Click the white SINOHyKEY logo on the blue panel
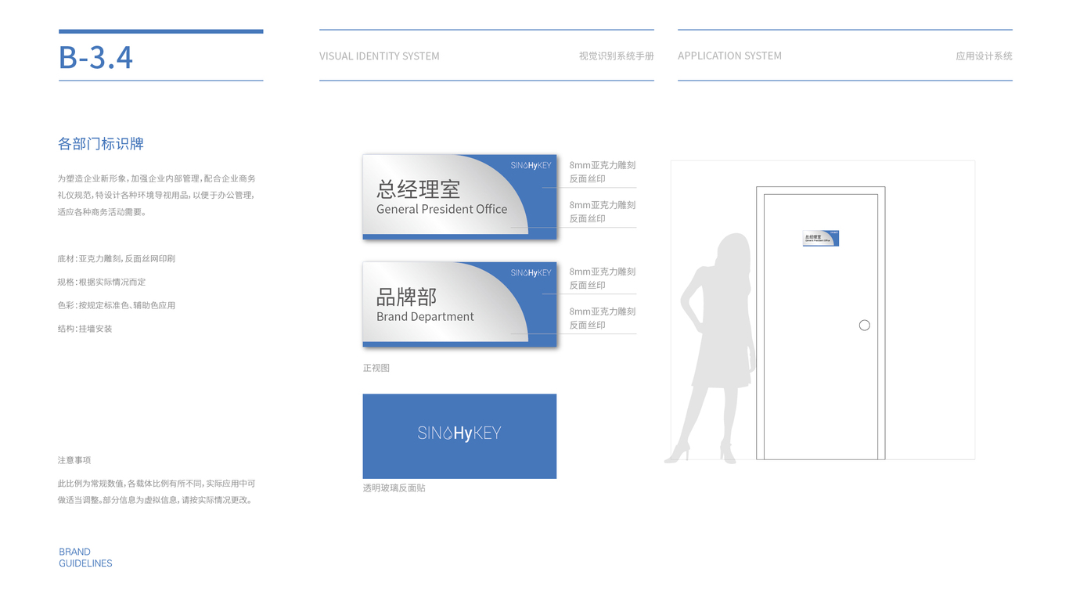The height and width of the screenshot is (601, 1069). pos(459,433)
